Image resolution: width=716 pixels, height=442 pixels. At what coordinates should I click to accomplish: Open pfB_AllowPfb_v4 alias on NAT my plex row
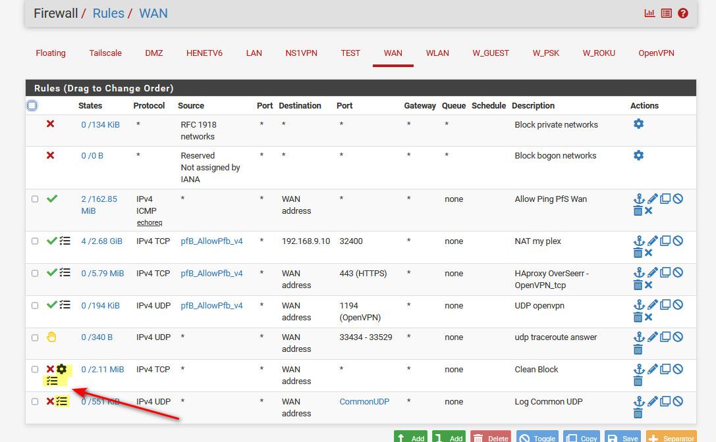pyautogui.click(x=212, y=241)
